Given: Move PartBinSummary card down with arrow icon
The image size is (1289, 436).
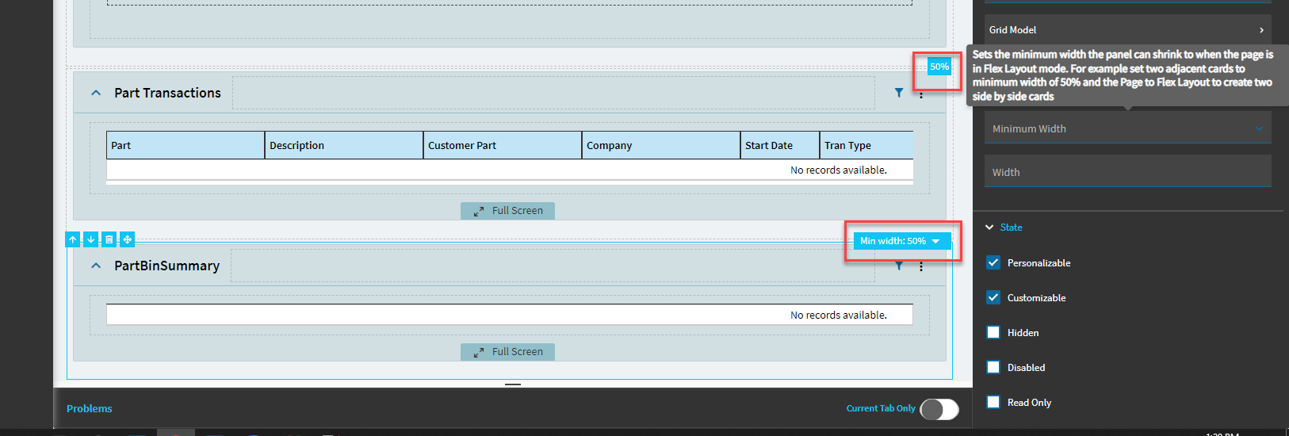Looking at the screenshot, I should 91,239.
